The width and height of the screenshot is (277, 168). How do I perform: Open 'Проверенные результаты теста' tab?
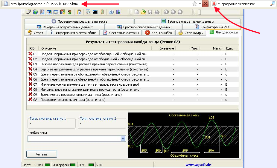79,21
